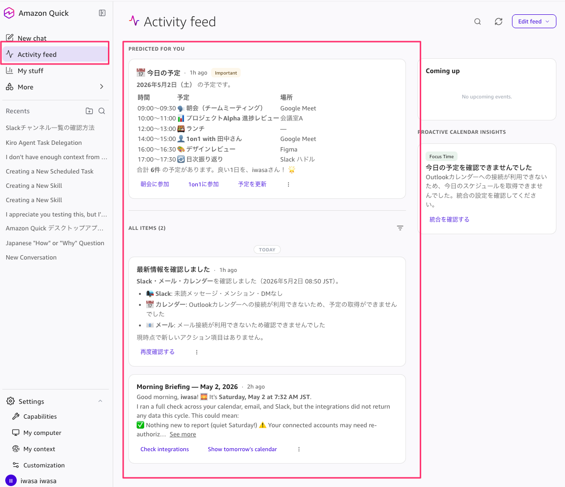The height and width of the screenshot is (487, 565).
Task: Collapse the Settings section chevron
Action: pyautogui.click(x=100, y=401)
